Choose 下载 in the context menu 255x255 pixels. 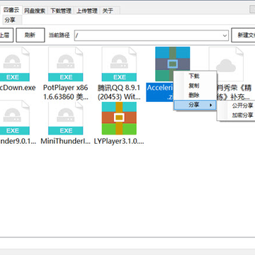click(x=195, y=76)
